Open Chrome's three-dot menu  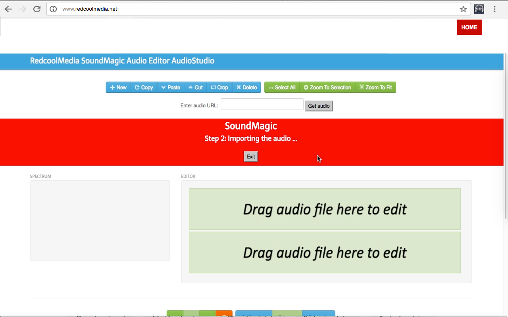[495, 9]
